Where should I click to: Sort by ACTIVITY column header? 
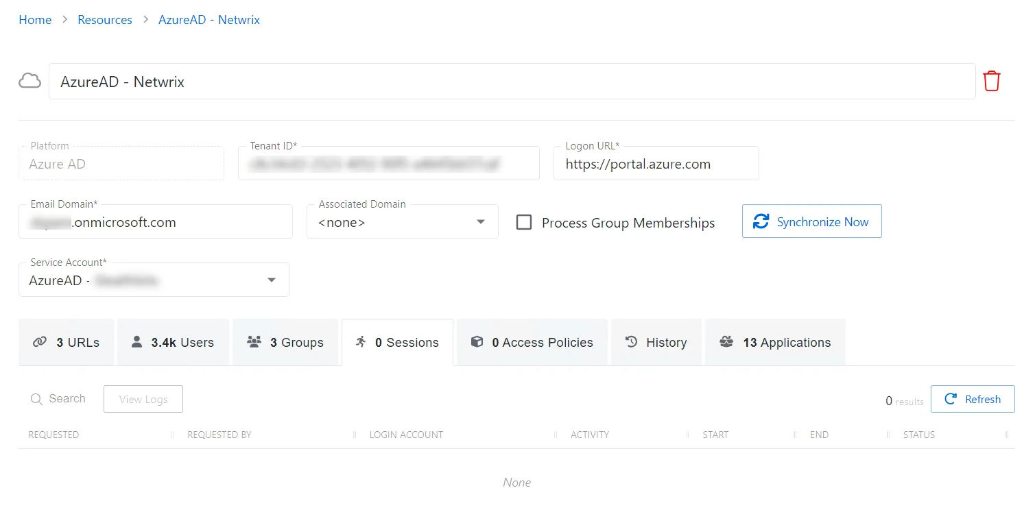(590, 435)
